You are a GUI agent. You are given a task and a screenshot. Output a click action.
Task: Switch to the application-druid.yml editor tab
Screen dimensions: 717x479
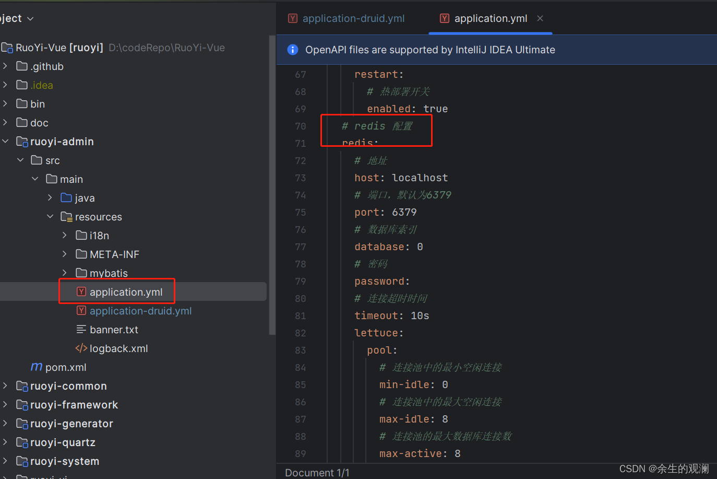[x=346, y=18]
